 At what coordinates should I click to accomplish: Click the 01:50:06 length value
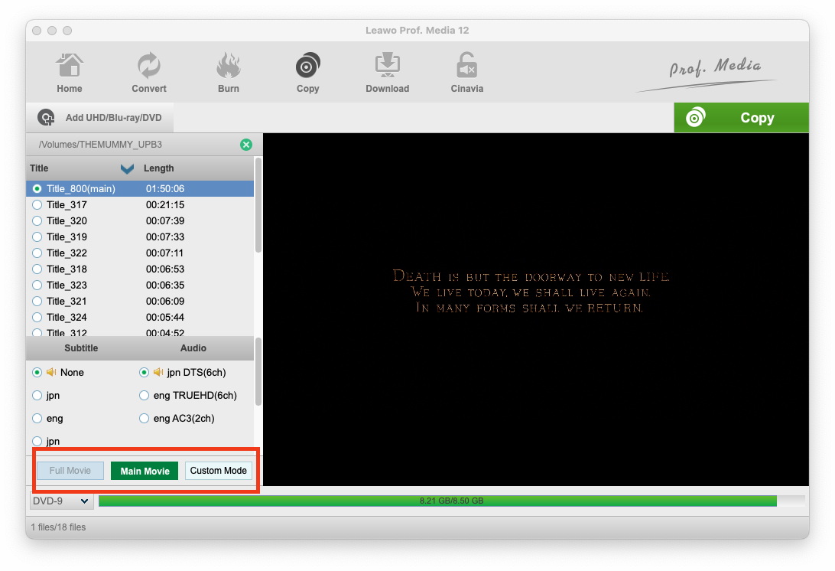pyautogui.click(x=165, y=189)
